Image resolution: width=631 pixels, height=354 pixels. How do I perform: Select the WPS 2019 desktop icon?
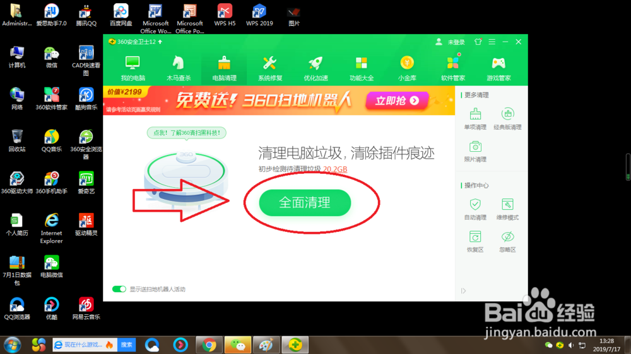(259, 15)
